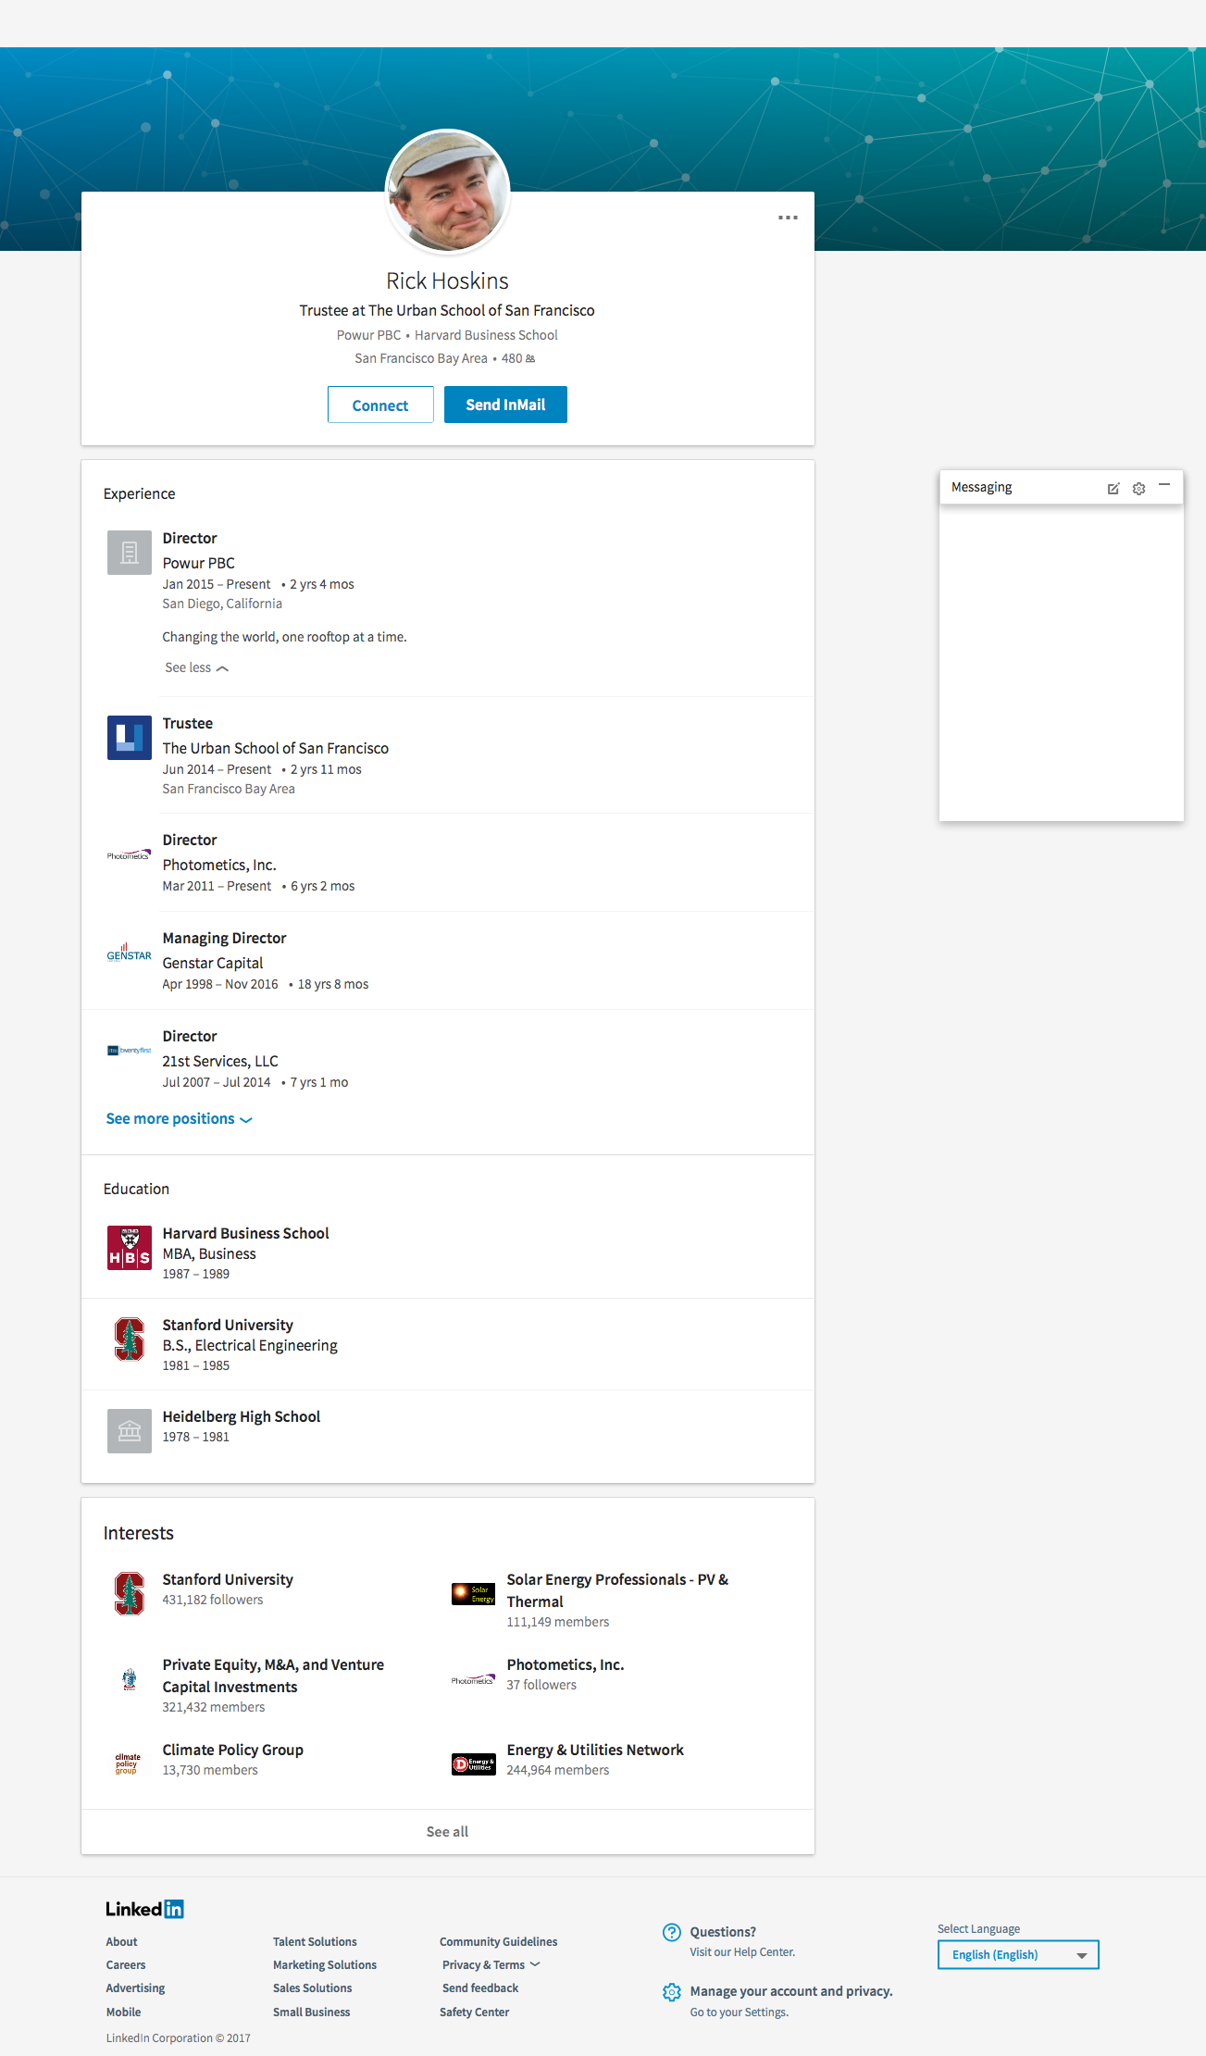
Task: Click the Help Center question mark icon
Action: coord(672,1932)
